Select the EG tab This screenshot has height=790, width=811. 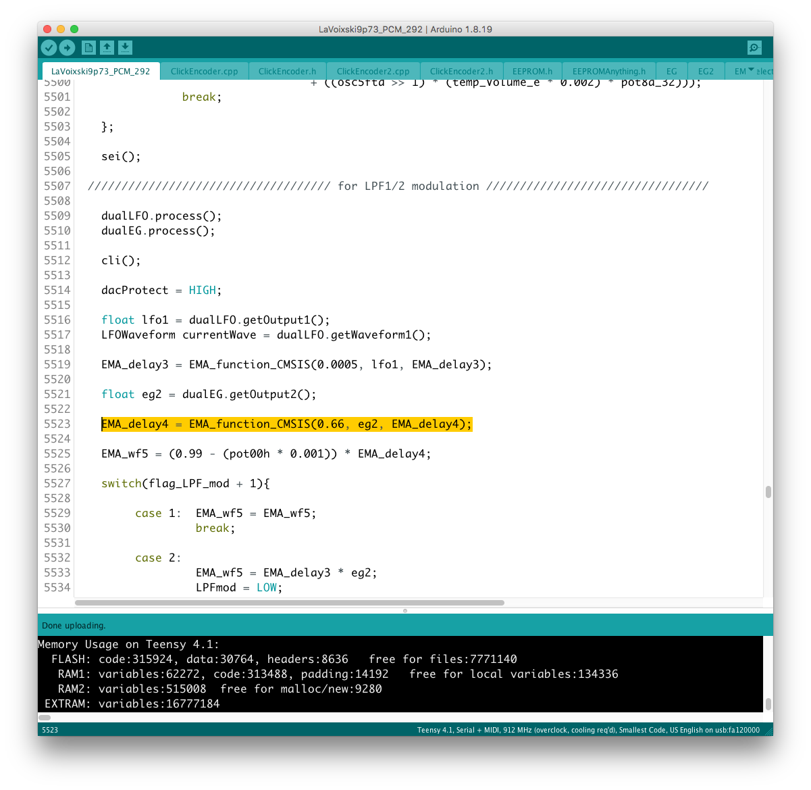(x=671, y=71)
